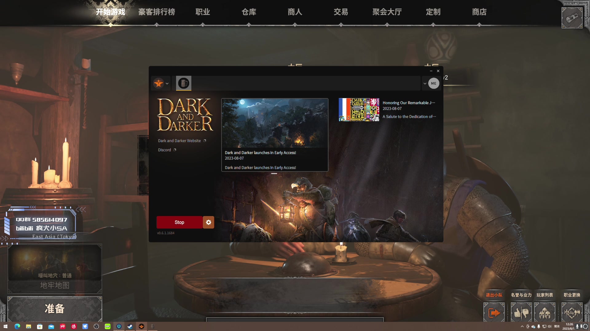Click the game options icon in top-right corner
This screenshot has width=590, height=331.
click(x=572, y=18)
